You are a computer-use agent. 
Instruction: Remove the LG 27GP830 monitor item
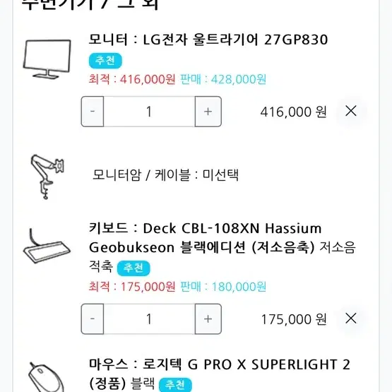[350, 111]
